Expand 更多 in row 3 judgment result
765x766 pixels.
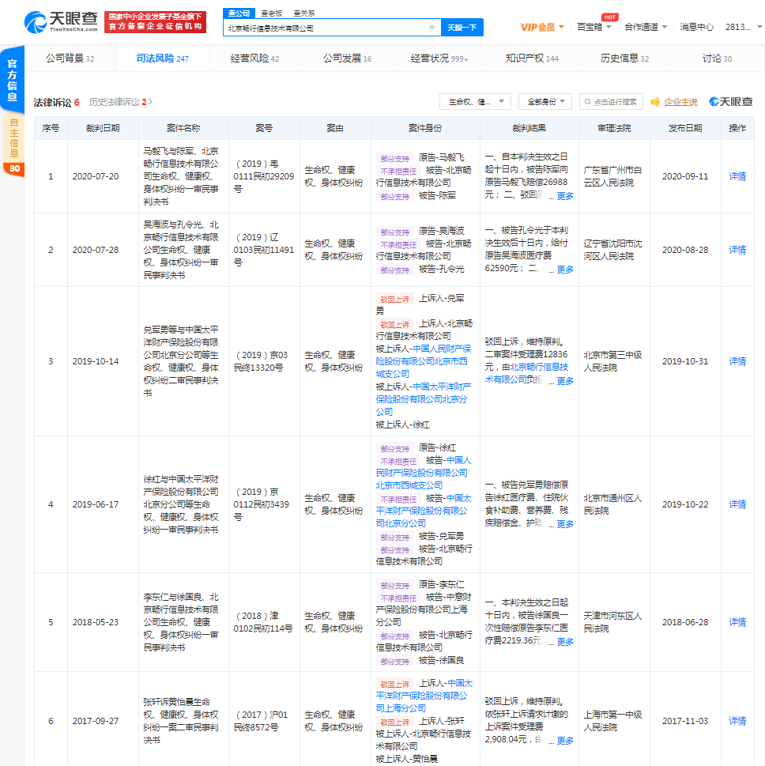[x=565, y=381]
